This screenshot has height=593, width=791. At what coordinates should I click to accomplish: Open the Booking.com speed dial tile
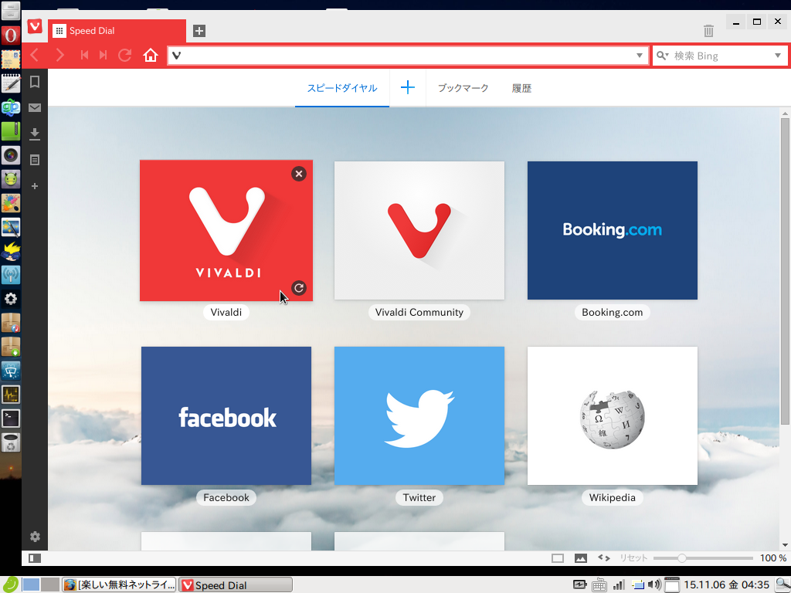tap(613, 230)
